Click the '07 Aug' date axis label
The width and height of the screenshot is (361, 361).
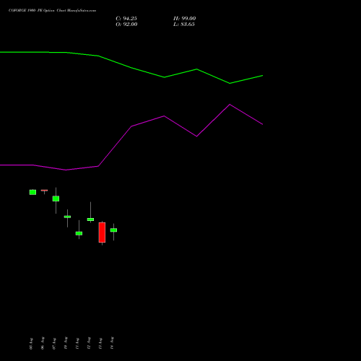(54, 344)
